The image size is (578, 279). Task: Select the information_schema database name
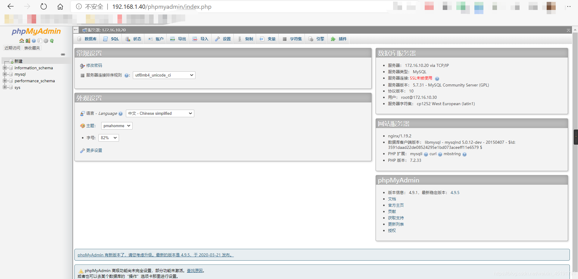[34, 68]
